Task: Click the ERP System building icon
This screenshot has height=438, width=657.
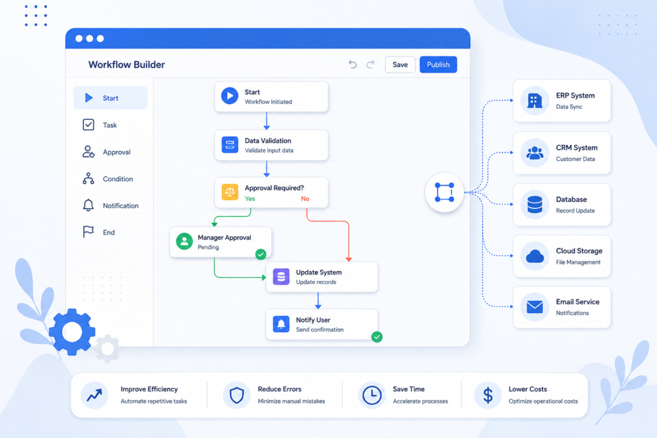Action: pos(534,101)
